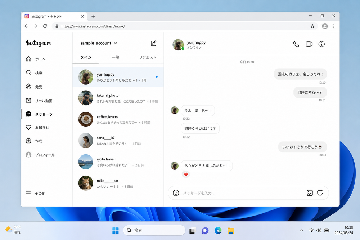Open メッセージ in the sidebar
360x240 pixels.
(x=39, y=114)
